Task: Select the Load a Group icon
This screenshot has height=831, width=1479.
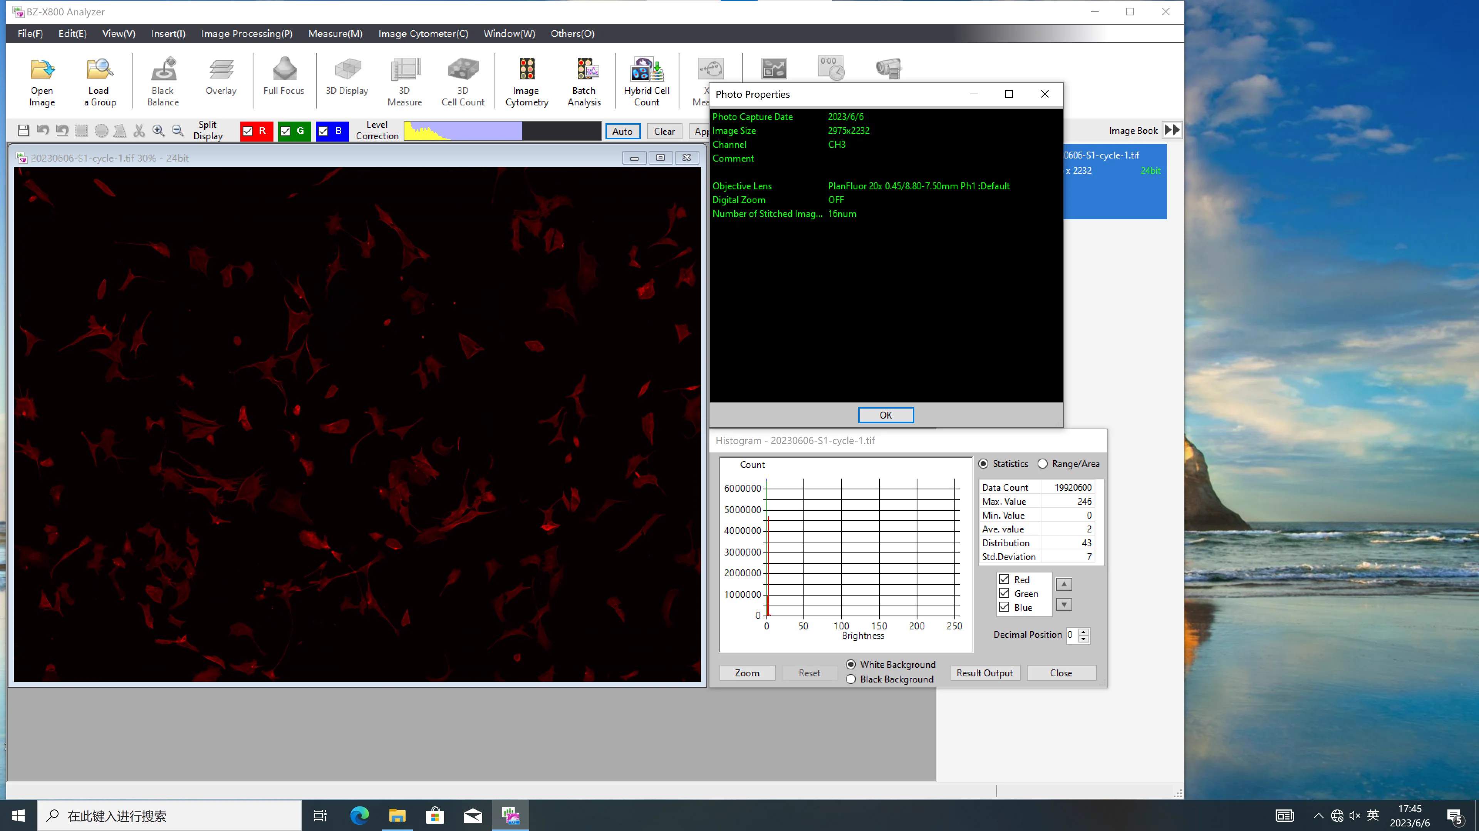Action: point(99,82)
